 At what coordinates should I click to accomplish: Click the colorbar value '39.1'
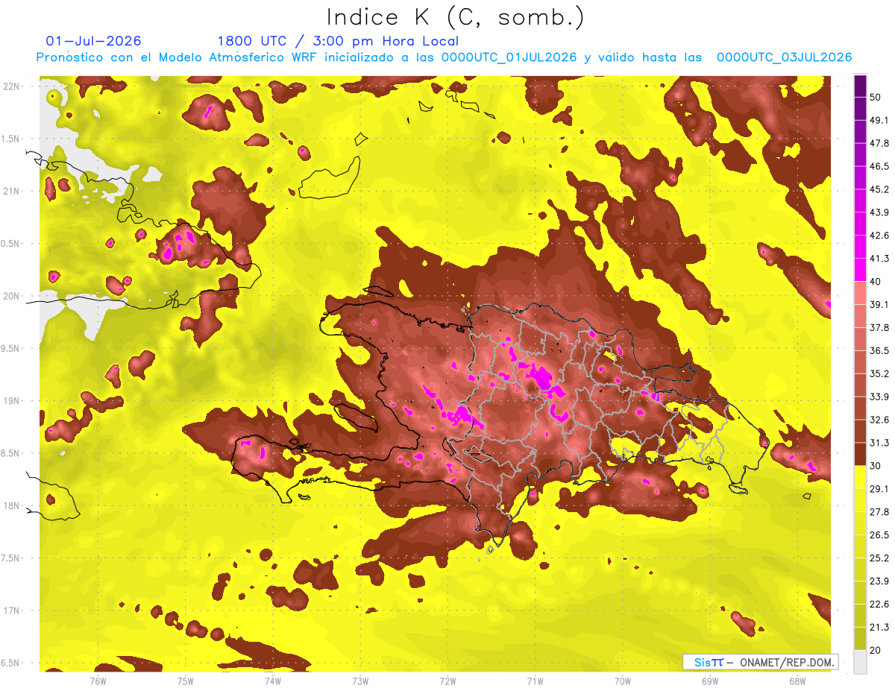click(879, 304)
